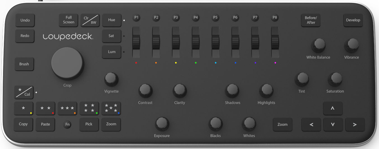Toggle the Before/After view button
Image resolution: width=379 pixels, height=149 pixels.
point(311,20)
